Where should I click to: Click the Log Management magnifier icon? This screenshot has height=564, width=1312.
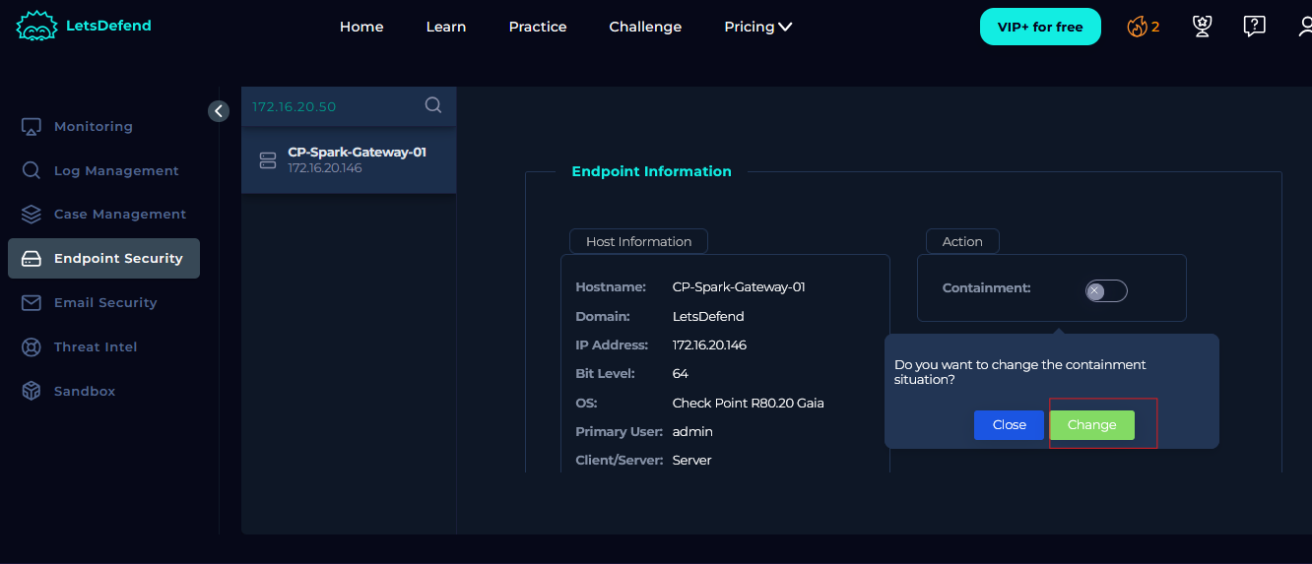32,170
